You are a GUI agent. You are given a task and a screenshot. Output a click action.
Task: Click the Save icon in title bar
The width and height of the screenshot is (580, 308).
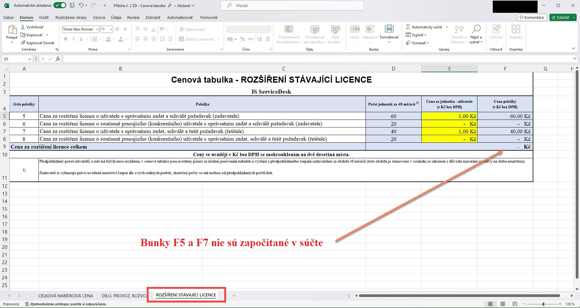pyautogui.click(x=72, y=5)
